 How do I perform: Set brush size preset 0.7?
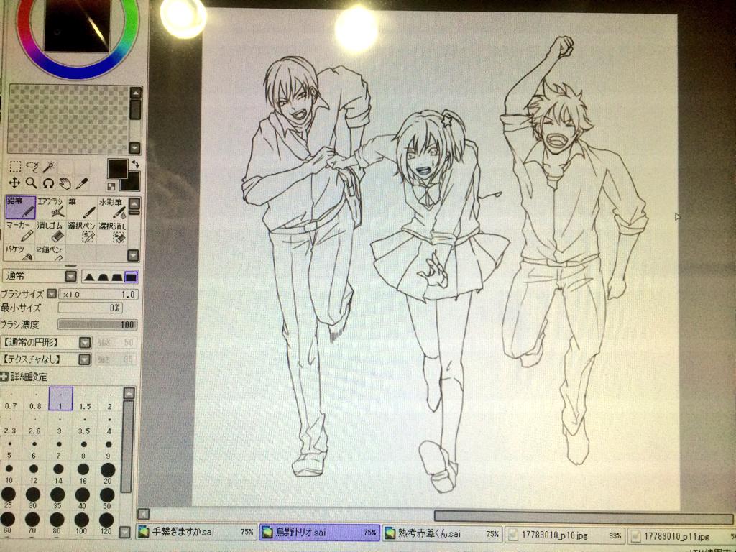click(x=11, y=400)
